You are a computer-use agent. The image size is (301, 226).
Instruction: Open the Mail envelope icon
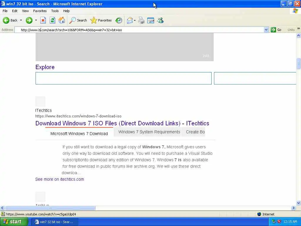click(130, 20)
